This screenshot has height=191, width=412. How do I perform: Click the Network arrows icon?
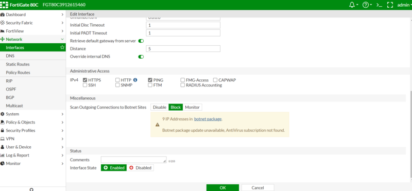(x=3, y=40)
